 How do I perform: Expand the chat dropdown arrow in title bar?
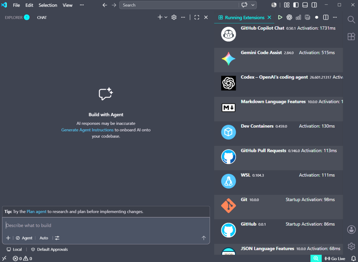(253, 5)
